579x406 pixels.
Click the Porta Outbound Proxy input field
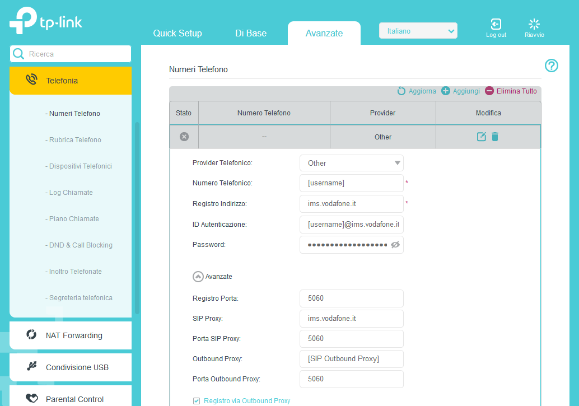352,379
